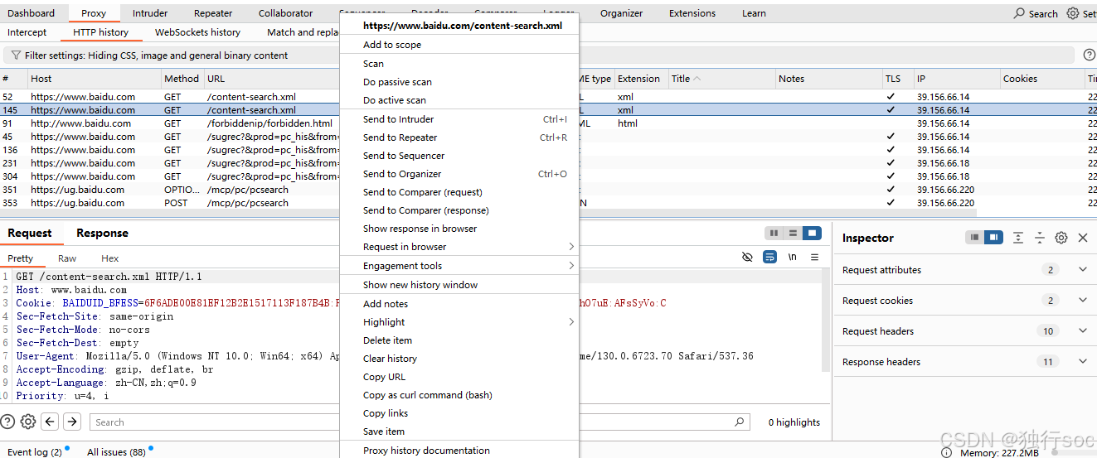Select Do active scan in the context menu
This screenshot has height=458, width=1097.
[459, 100]
